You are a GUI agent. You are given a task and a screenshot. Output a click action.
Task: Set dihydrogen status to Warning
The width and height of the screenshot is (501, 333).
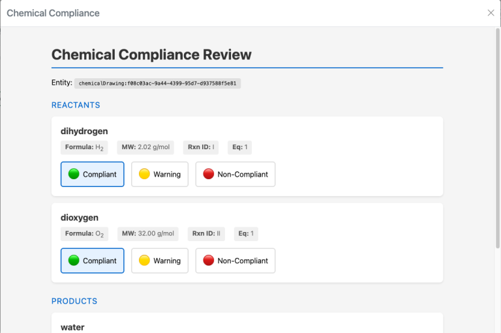tap(160, 174)
